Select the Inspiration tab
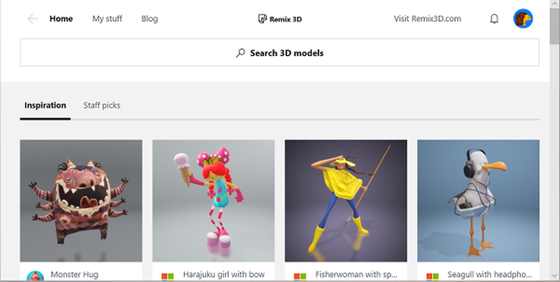The height and width of the screenshot is (282, 560). click(x=45, y=105)
